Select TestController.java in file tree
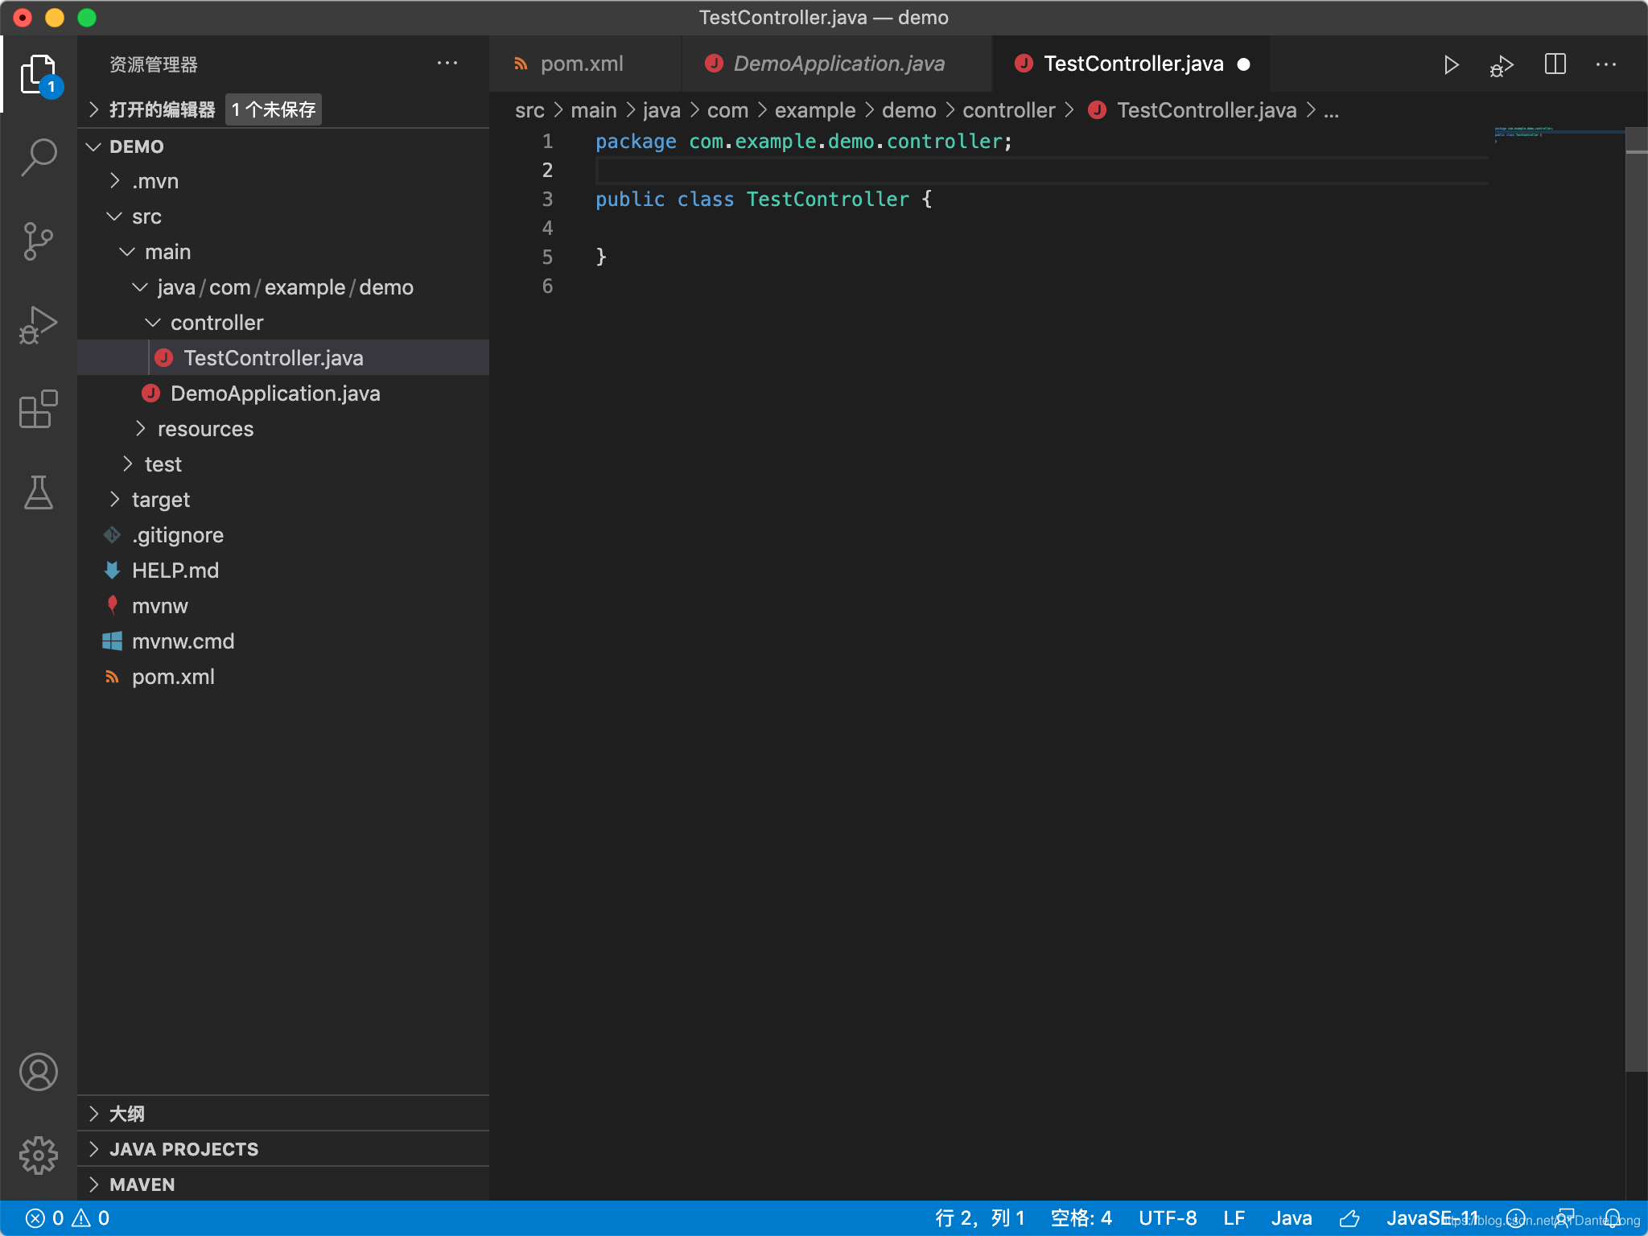The image size is (1648, 1236). coord(283,358)
